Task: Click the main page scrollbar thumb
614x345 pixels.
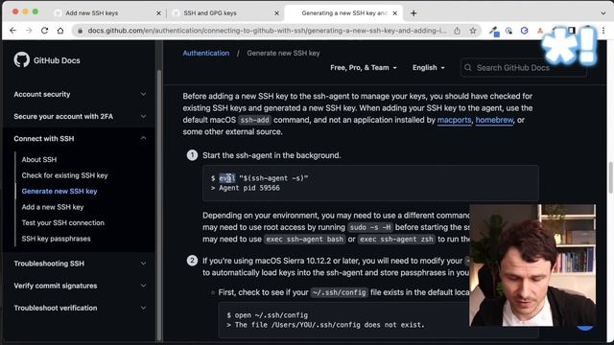Action: 610,178
